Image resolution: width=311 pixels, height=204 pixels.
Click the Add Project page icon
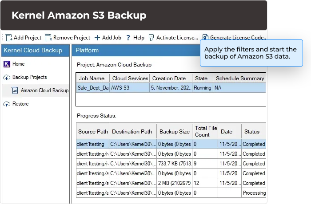pos(9,38)
